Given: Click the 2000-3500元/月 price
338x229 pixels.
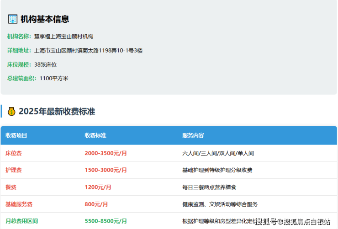Looking at the screenshot, I should pos(106,153).
